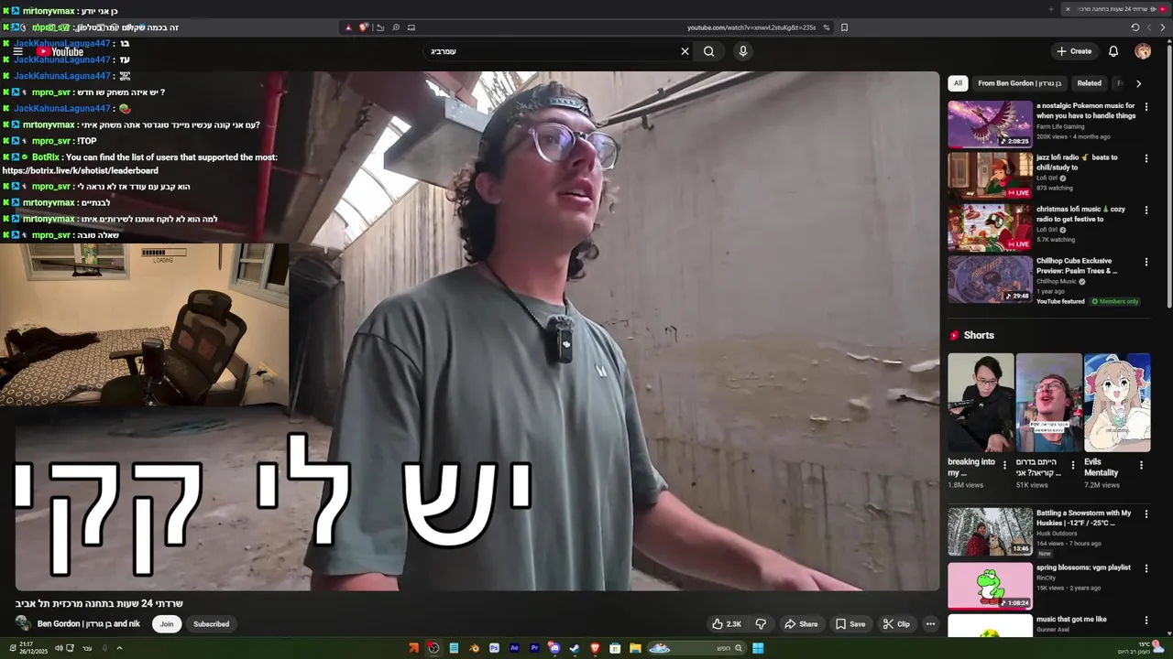Open Steam from the taskbar
The image size is (1173, 659).
[575, 648]
